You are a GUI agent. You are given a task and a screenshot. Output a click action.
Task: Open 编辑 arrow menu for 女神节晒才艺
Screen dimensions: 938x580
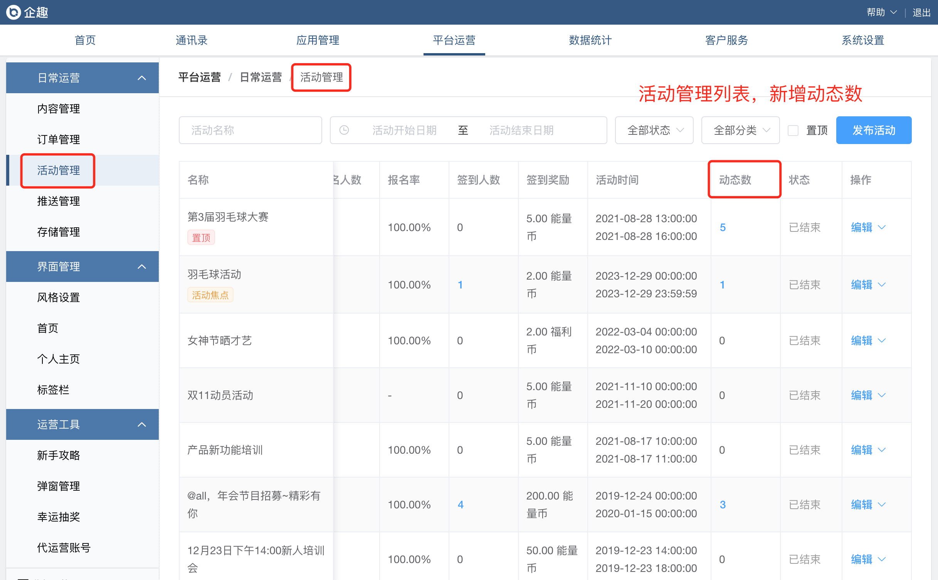pyautogui.click(x=882, y=340)
